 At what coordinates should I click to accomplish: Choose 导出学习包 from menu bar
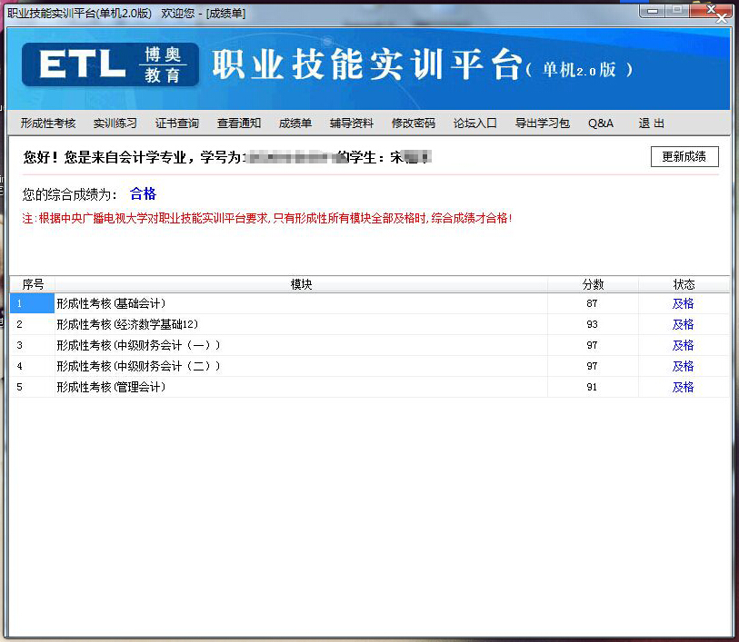click(x=543, y=123)
